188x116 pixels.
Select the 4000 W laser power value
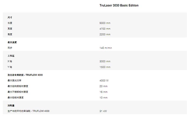pos(104,81)
